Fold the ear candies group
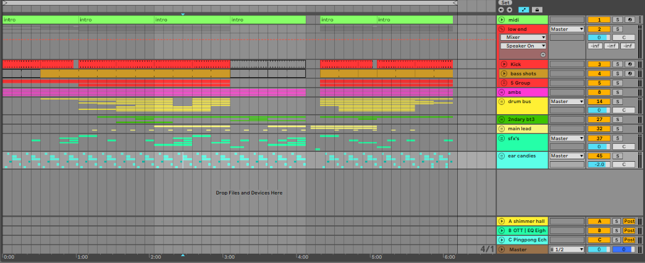The image size is (645, 263). point(501,156)
